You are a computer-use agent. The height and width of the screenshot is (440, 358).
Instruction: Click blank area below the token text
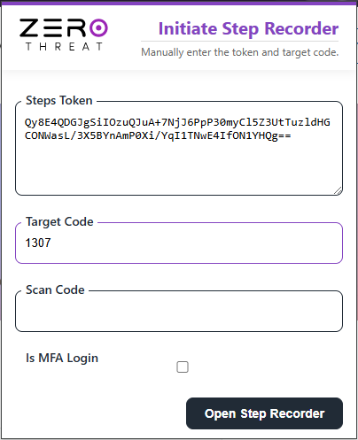click(x=177, y=166)
